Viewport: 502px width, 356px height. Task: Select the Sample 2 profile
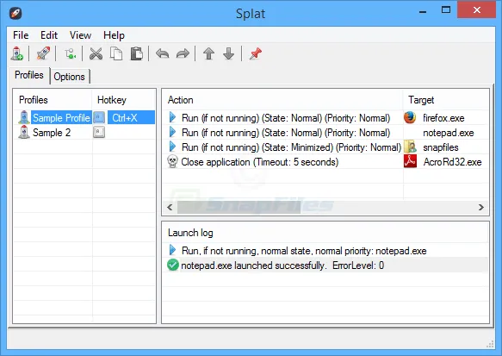[52, 133]
